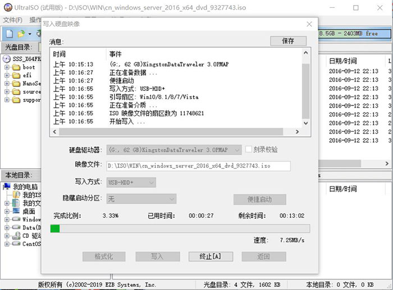
Task: Click upper 日期/时间 column header in main window
Action: 342,61
